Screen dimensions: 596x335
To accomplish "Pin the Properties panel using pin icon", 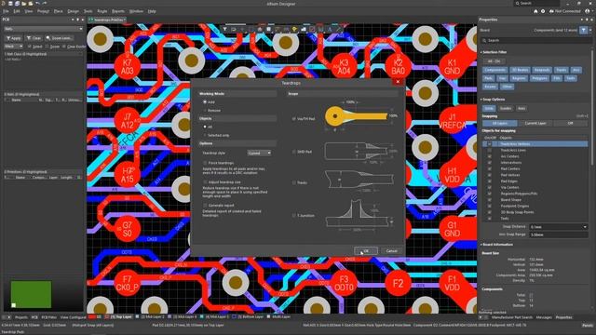I will (x=586, y=20).
